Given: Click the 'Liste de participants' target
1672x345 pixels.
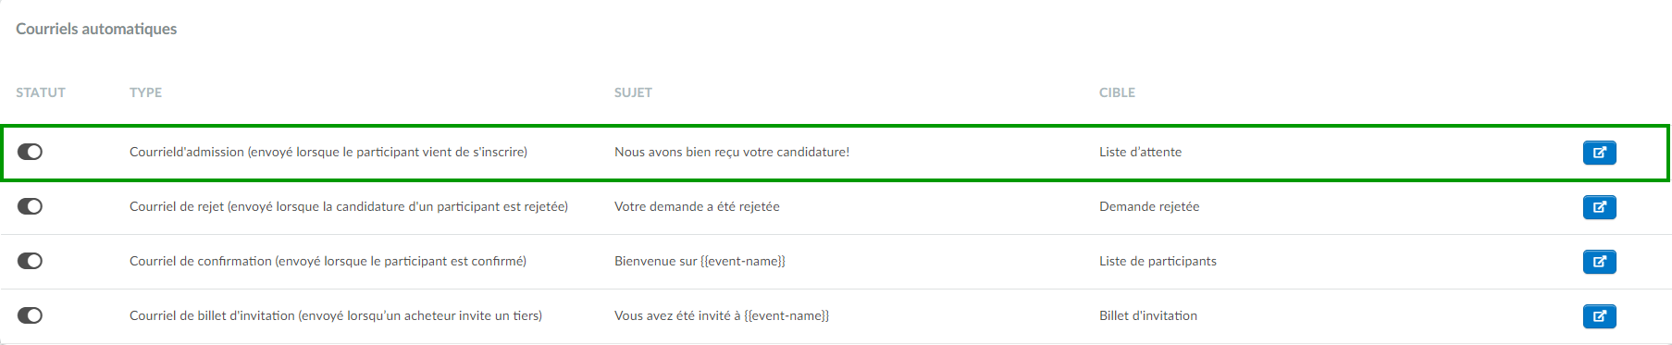Looking at the screenshot, I should click(1158, 261).
